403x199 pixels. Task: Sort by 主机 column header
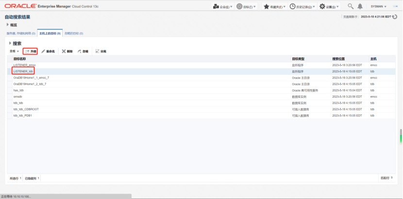(382, 59)
